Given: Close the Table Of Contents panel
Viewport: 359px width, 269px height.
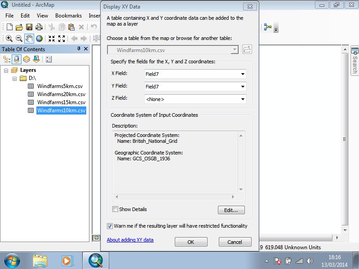Looking at the screenshot, I should coord(86,49).
